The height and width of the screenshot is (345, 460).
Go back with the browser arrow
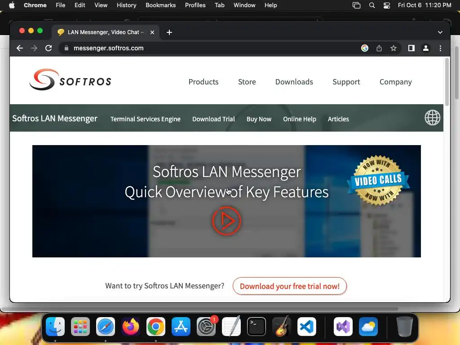[20, 48]
